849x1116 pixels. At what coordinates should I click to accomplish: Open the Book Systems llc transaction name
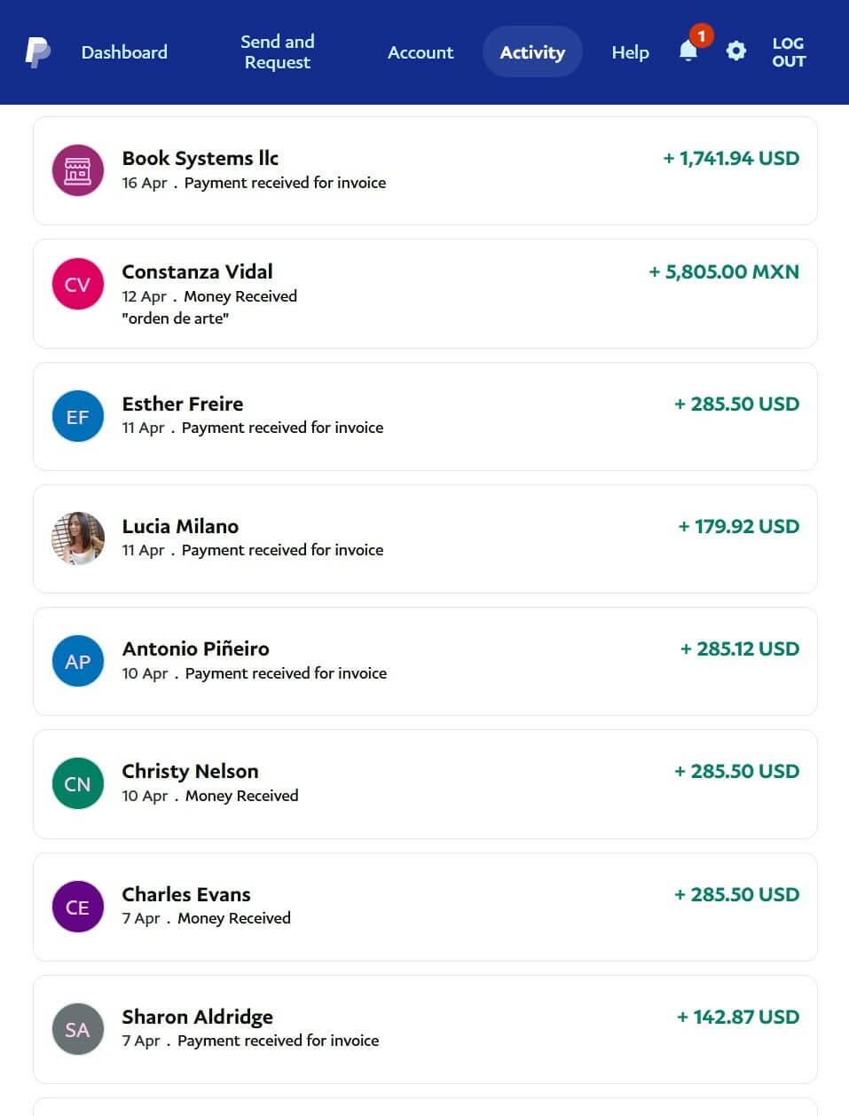click(x=200, y=158)
